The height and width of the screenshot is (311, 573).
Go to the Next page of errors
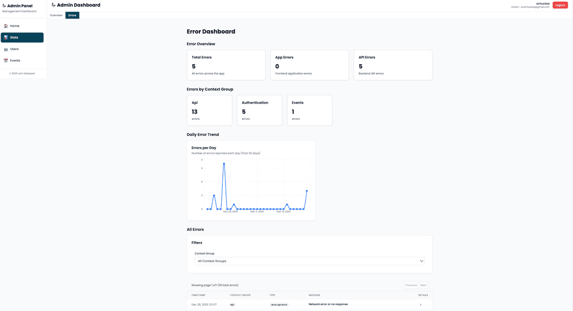423,285
